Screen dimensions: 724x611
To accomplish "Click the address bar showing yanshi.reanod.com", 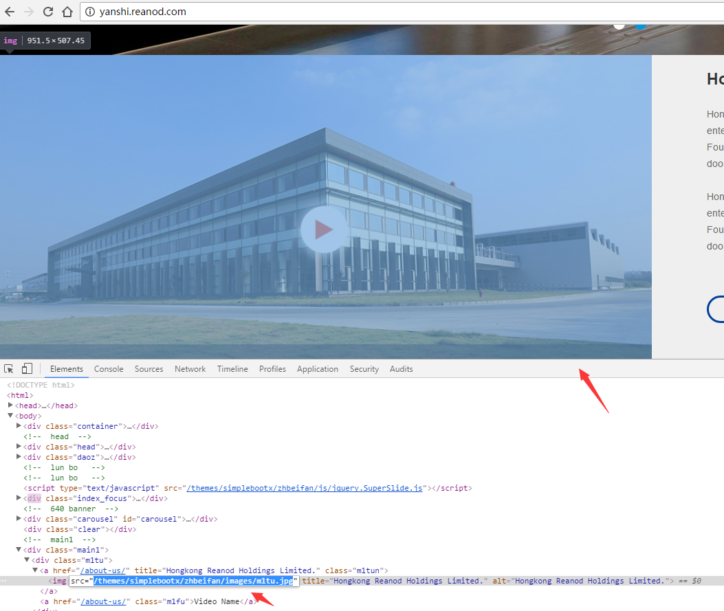I will (x=402, y=12).
